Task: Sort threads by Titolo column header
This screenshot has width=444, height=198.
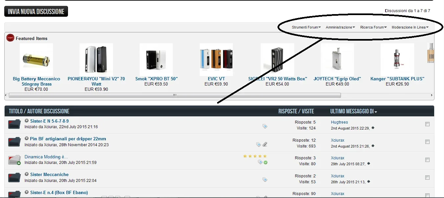Action: click(16, 111)
